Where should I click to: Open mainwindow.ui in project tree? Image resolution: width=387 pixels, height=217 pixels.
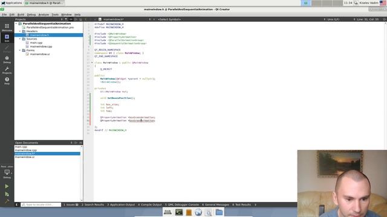pos(40,54)
